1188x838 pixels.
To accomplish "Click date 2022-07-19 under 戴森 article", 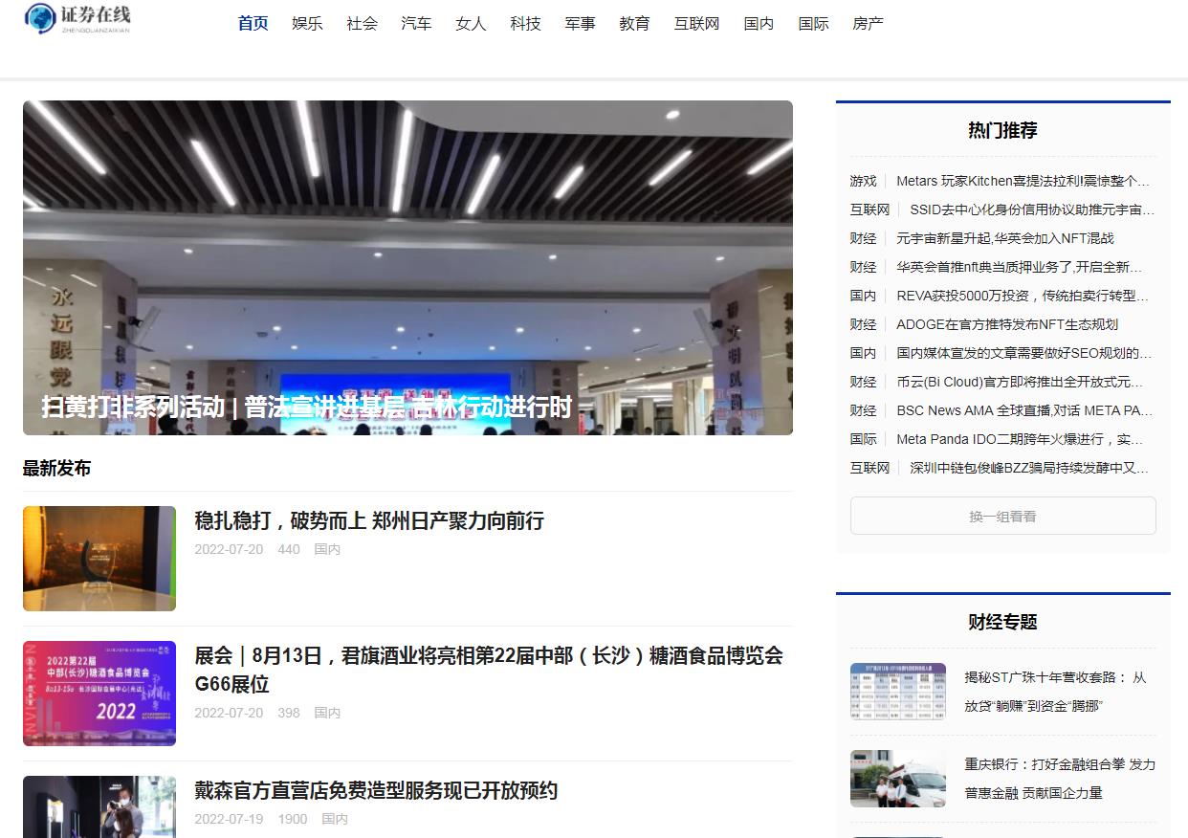I will point(229,820).
